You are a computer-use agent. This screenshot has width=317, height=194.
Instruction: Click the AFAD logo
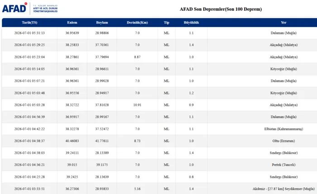pyautogui.click(x=30, y=9)
